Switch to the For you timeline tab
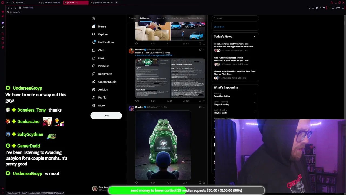This screenshot has width=346, height=195. (132, 18)
